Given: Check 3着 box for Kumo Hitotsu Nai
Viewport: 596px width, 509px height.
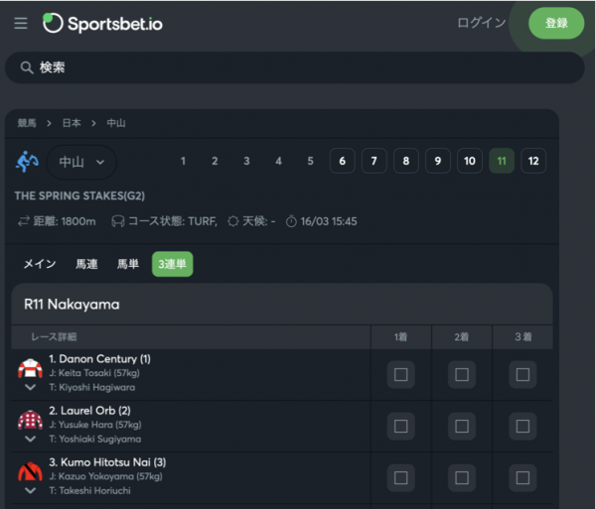Looking at the screenshot, I should [522, 478].
